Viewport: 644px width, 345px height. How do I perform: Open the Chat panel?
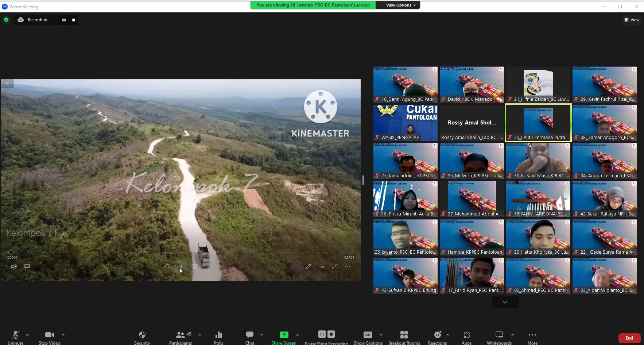tap(250, 337)
